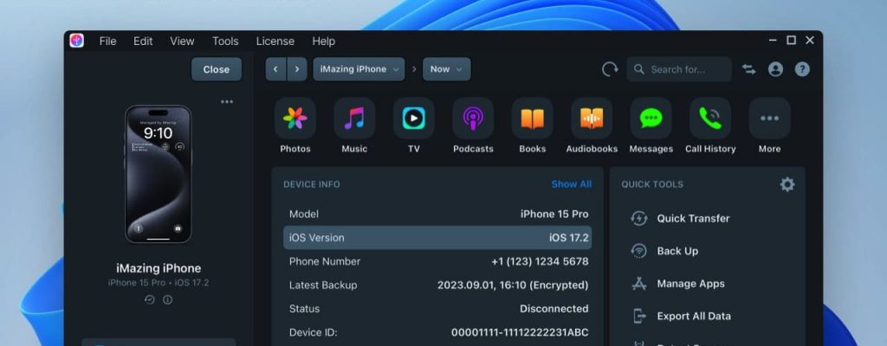This screenshot has width=887, height=346.
Task: Click the iMazing iPhone device name
Action: (x=159, y=268)
